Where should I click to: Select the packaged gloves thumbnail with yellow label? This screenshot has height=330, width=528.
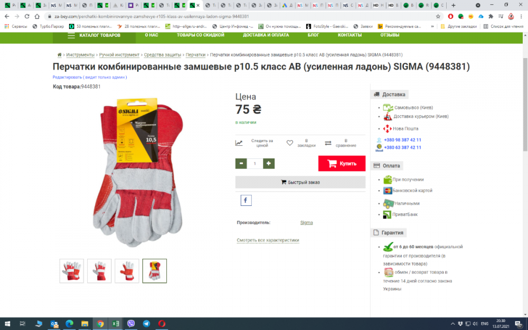click(x=155, y=271)
